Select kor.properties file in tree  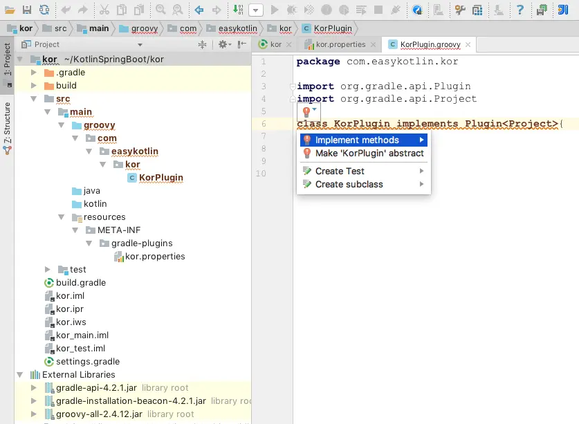150,257
